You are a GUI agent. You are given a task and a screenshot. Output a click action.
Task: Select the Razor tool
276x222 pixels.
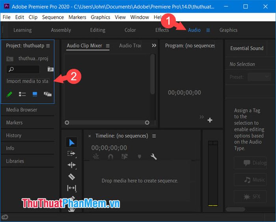click(x=71, y=177)
